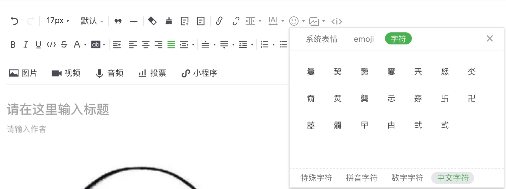Click the text background 'ab' icon
The height and width of the screenshot is (189, 506).
(96, 44)
